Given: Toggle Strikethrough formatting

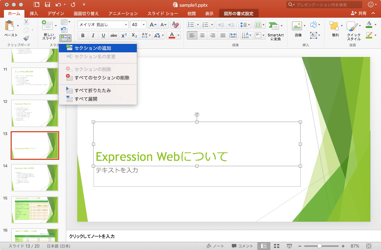Looking at the screenshot, I should click(114, 35).
